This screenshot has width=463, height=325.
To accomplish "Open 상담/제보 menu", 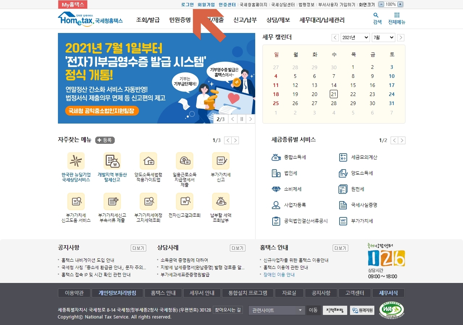I will pyautogui.click(x=278, y=20).
